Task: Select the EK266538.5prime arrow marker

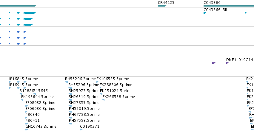Action: [x=103, y=100]
